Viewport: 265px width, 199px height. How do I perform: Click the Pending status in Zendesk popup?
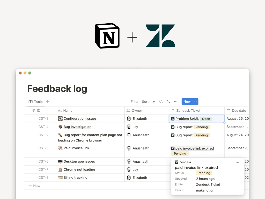point(204,173)
